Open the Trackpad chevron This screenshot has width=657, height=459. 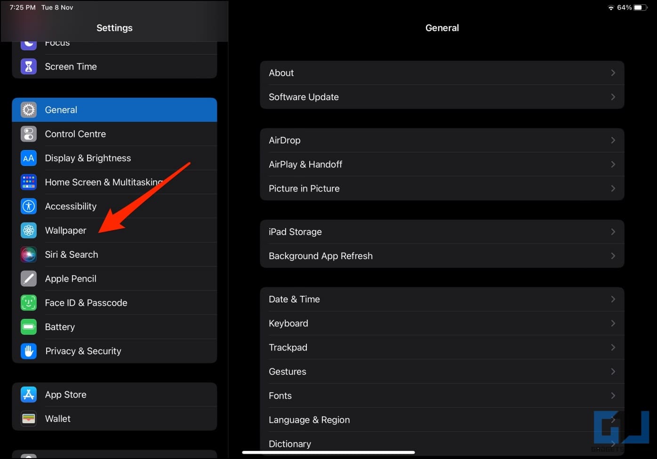(613, 348)
